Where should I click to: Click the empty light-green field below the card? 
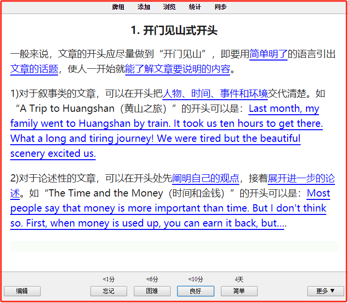pos(174,246)
